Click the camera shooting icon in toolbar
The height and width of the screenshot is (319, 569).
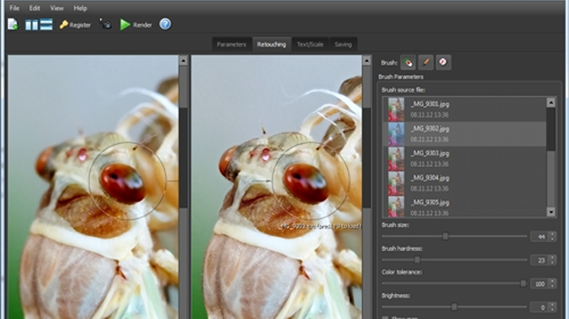(x=106, y=24)
